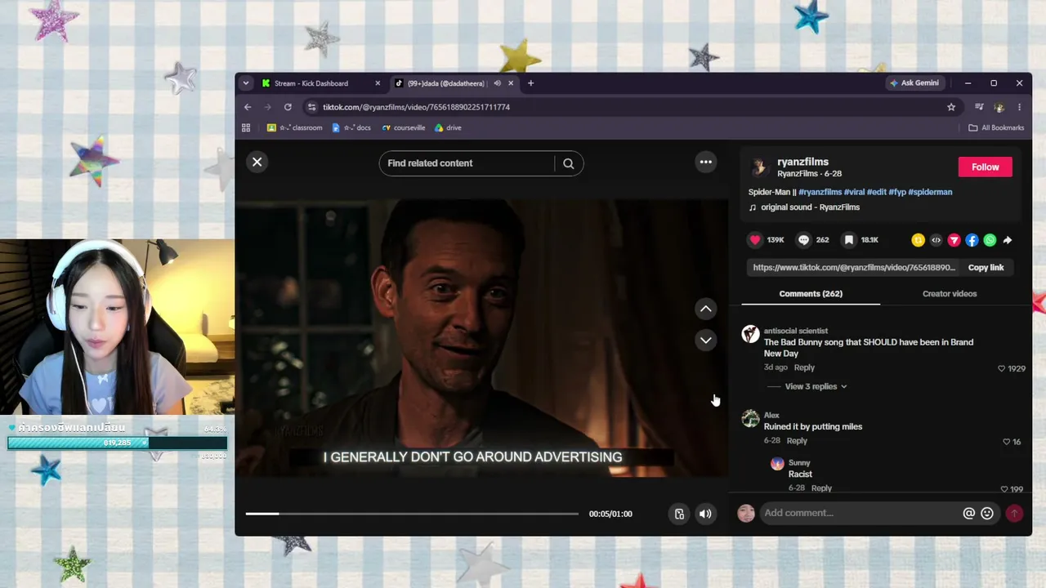Viewport: 1046px width, 588px height.
Task: Open the ryanzfilms profile name
Action: click(803, 162)
